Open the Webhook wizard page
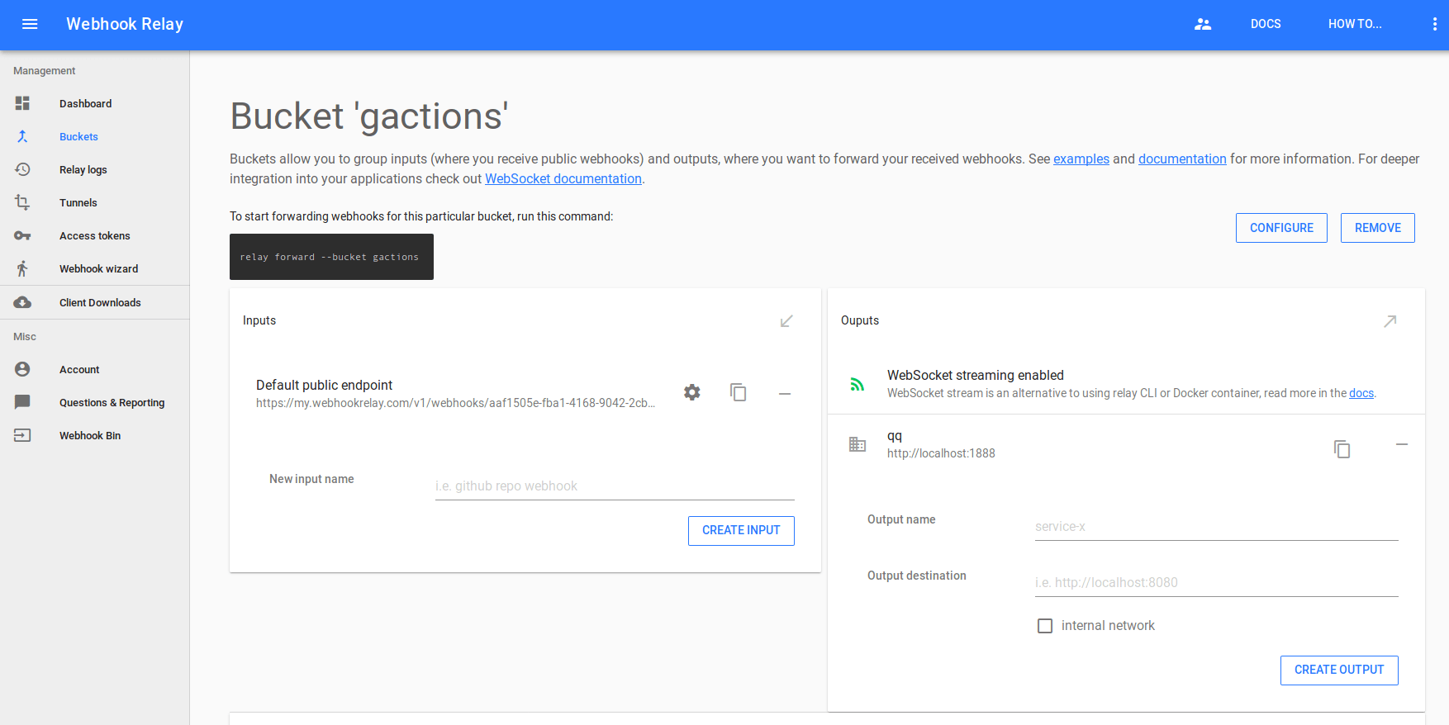 click(x=98, y=269)
